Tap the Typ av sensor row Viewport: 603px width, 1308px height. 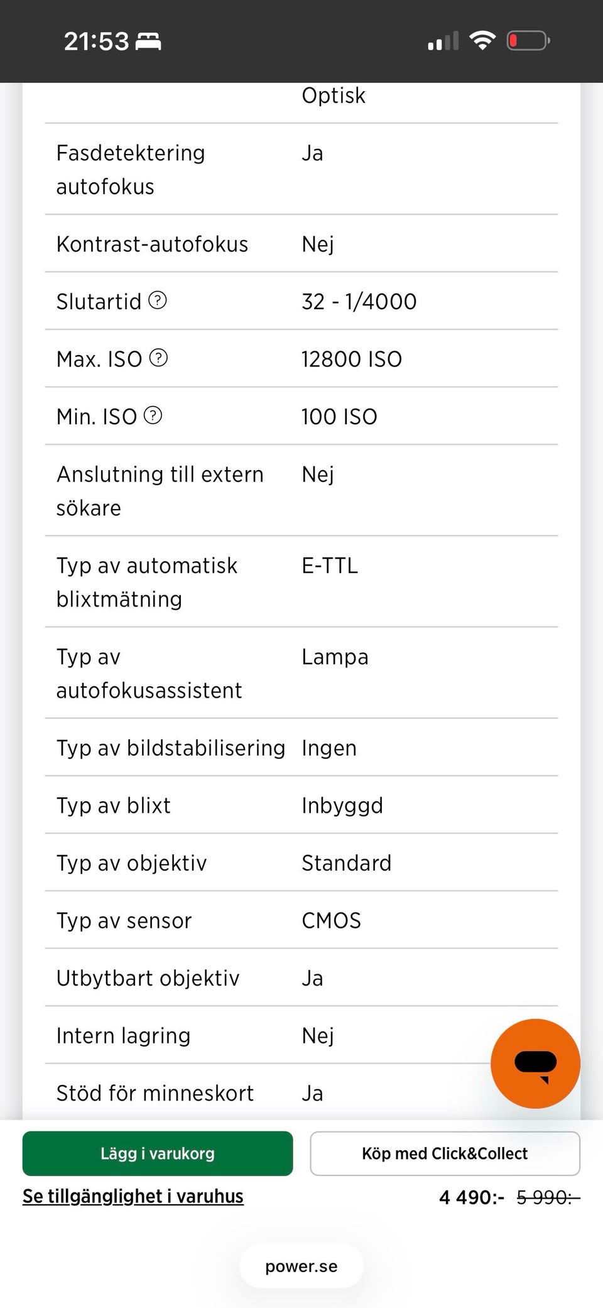(x=301, y=920)
